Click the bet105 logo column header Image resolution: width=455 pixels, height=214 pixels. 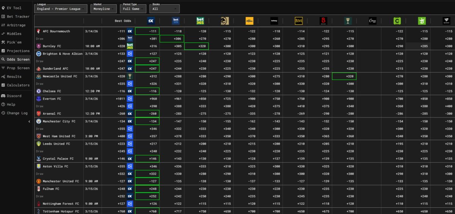pyautogui.click(x=176, y=21)
